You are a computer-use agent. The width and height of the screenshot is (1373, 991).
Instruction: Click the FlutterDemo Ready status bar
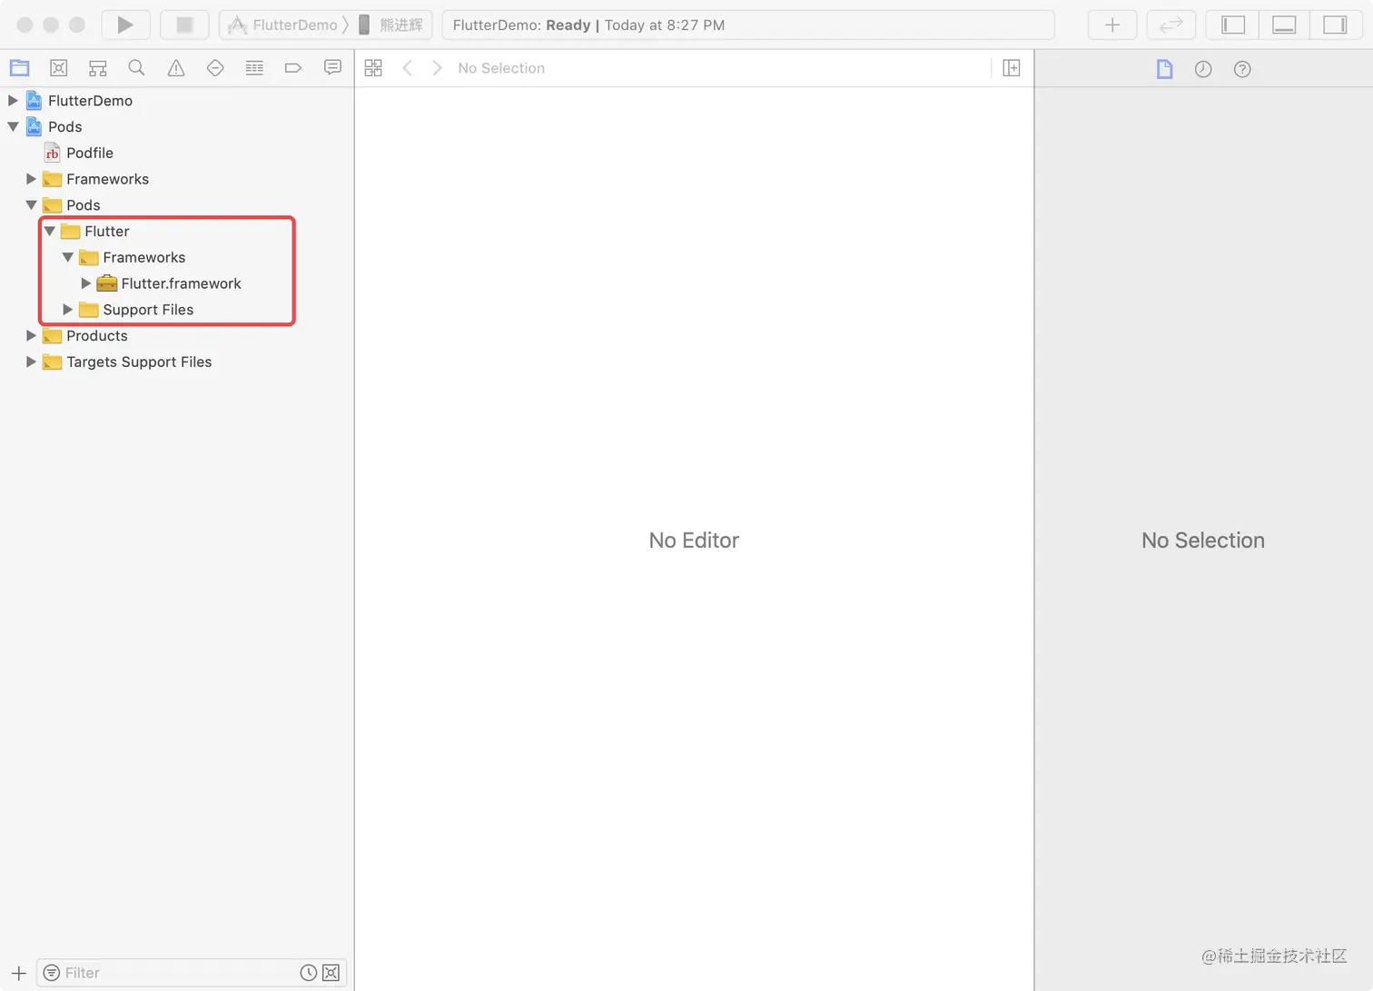click(748, 25)
